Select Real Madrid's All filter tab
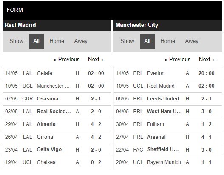Screen dimensions: 224x175 click(36, 41)
